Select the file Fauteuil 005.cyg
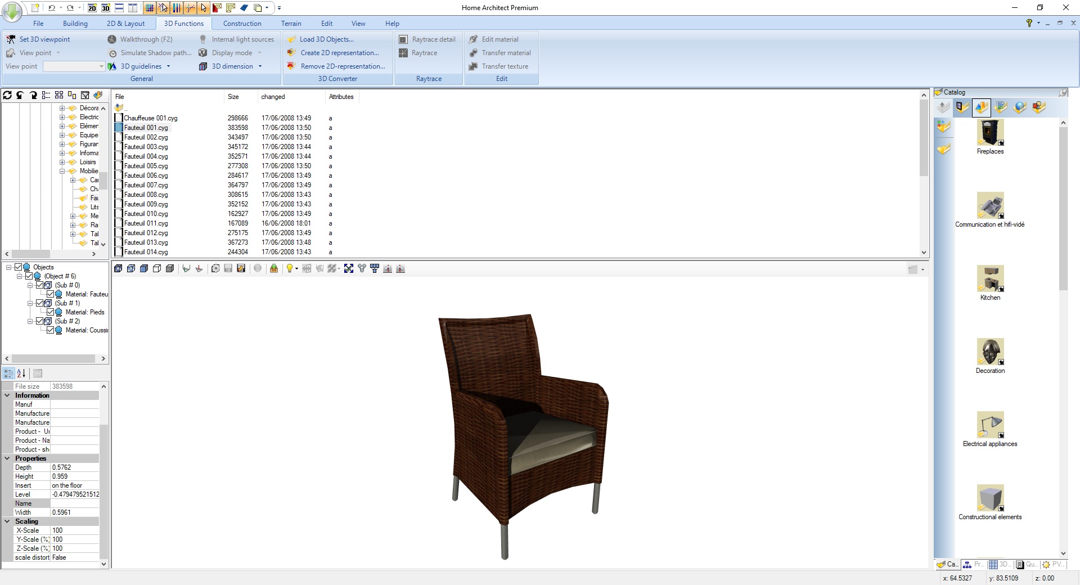Screen dimensions: 1080x585 [x=145, y=166]
